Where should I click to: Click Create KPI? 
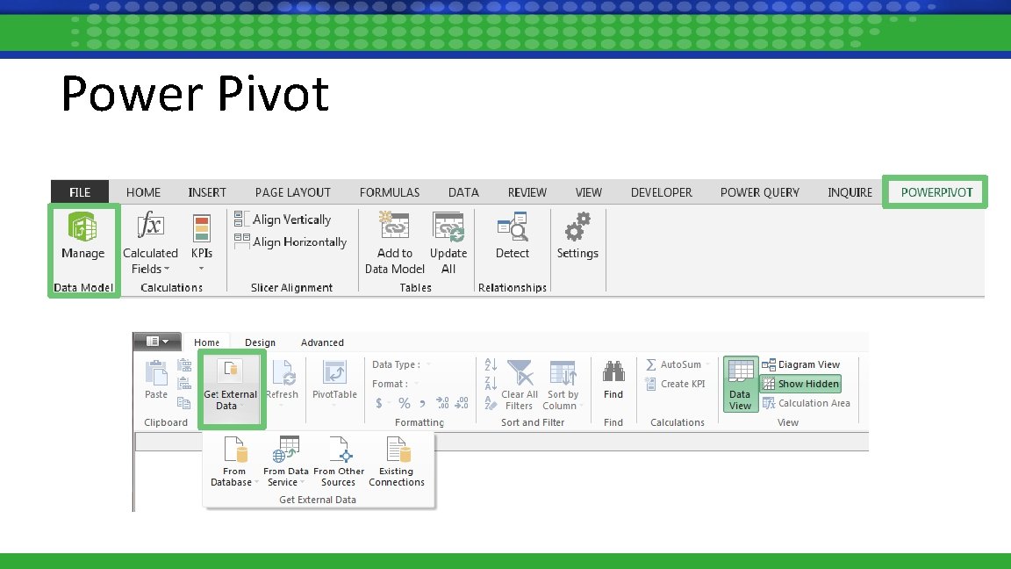tap(675, 384)
